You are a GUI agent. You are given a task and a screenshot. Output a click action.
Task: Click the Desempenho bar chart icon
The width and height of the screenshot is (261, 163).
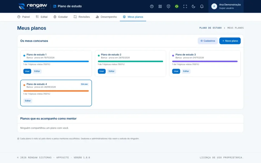click(97, 17)
